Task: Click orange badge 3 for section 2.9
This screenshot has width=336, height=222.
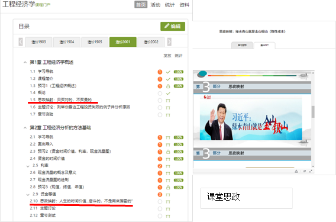Action: [160, 195]
